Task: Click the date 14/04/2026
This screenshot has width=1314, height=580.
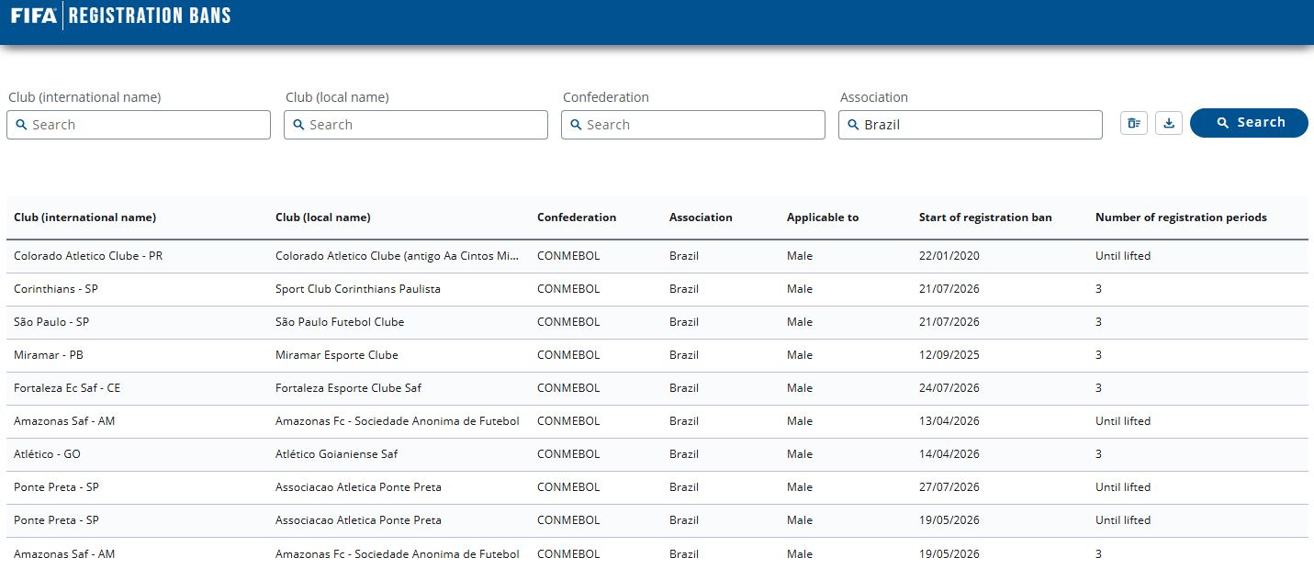Action: [x=949, y=454]
